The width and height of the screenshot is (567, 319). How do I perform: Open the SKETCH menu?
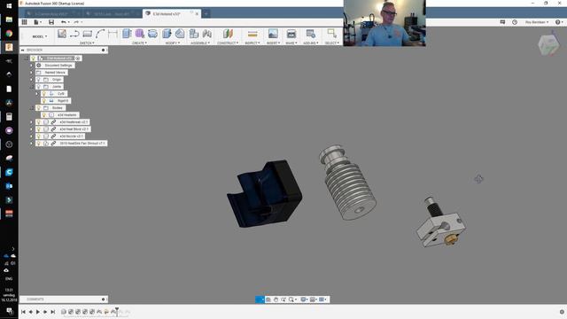coord(87,43)
